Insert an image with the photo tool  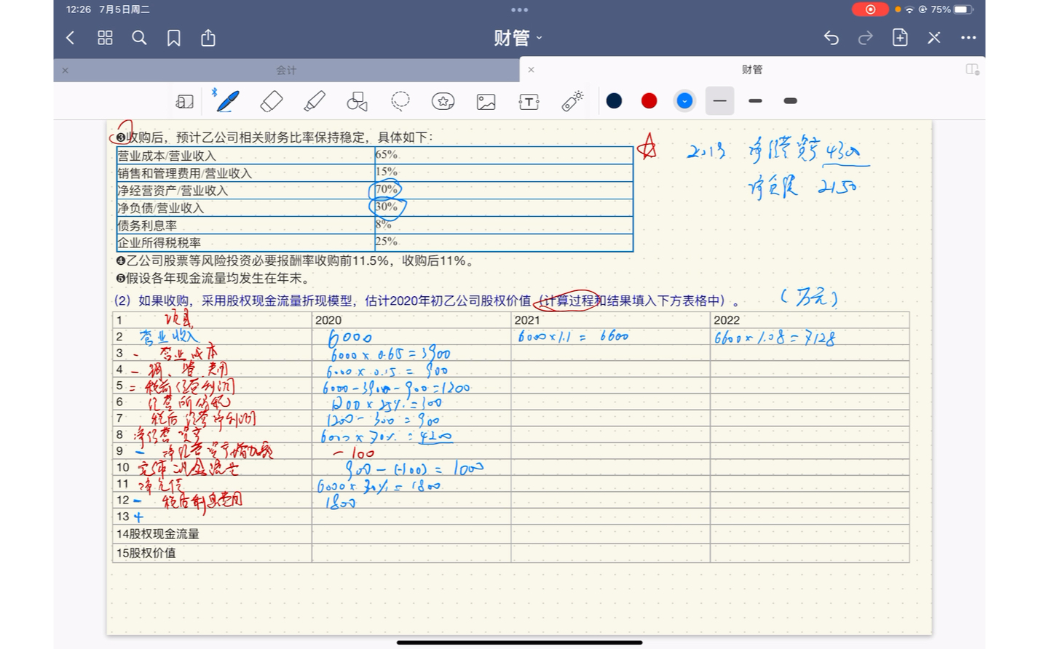[x=486, y=102]
